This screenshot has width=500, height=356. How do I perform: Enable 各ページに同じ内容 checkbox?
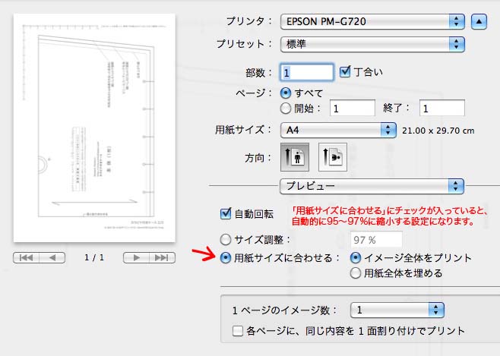tap(238, 331)
